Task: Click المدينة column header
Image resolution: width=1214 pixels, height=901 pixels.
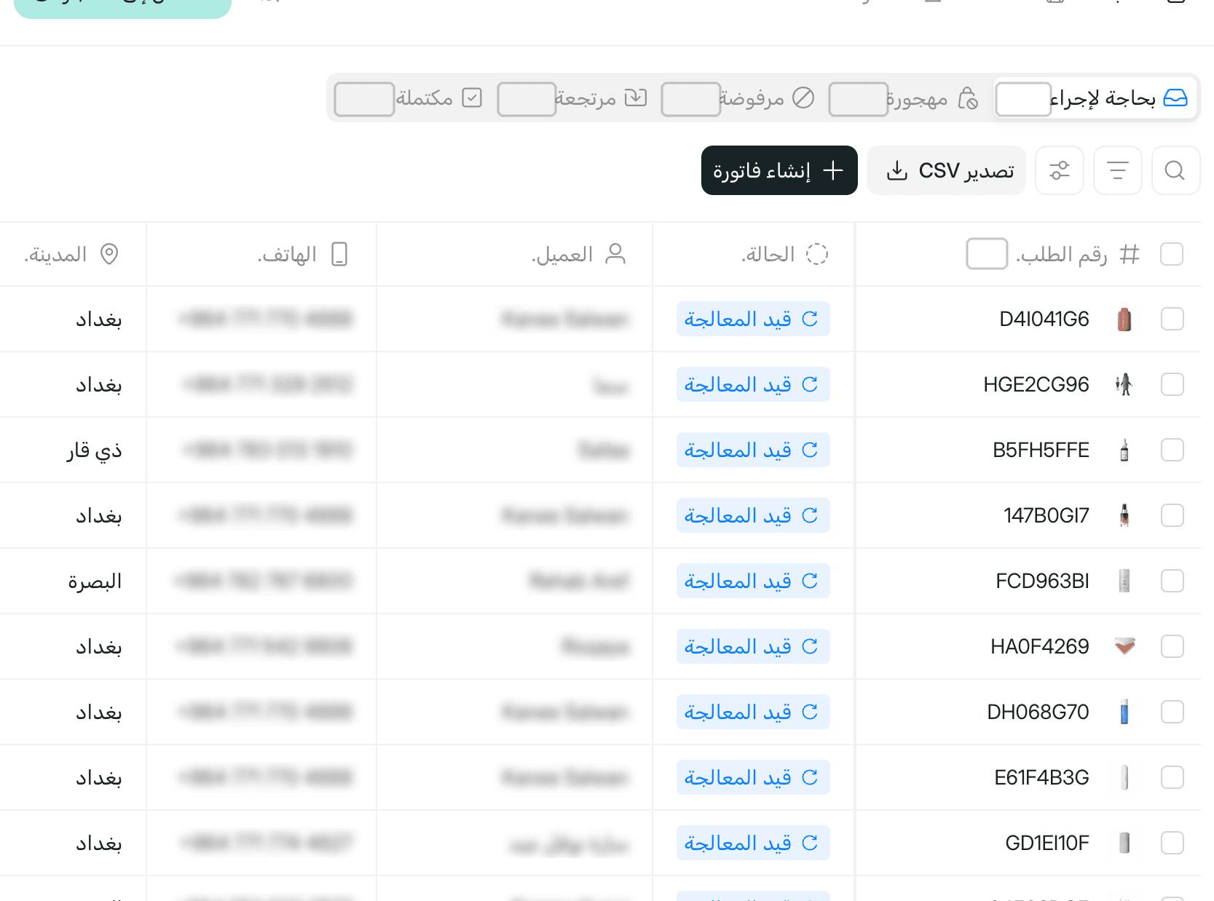Action: click(x=55, y=254)
